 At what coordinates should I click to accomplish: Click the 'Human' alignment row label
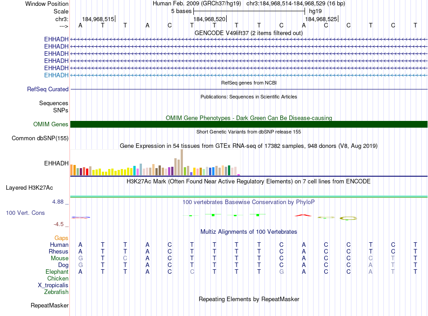point(59,245)
